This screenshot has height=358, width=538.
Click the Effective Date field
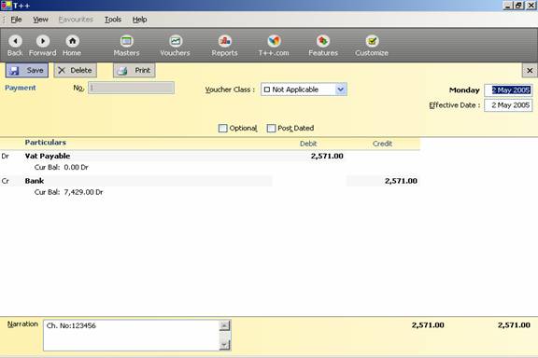click(x=508, y=105)
